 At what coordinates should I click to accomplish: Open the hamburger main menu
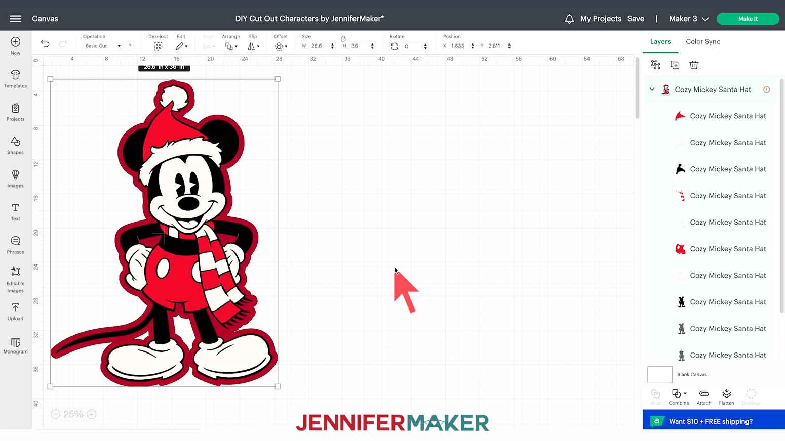pyautogui.click(x=16, y=19)
